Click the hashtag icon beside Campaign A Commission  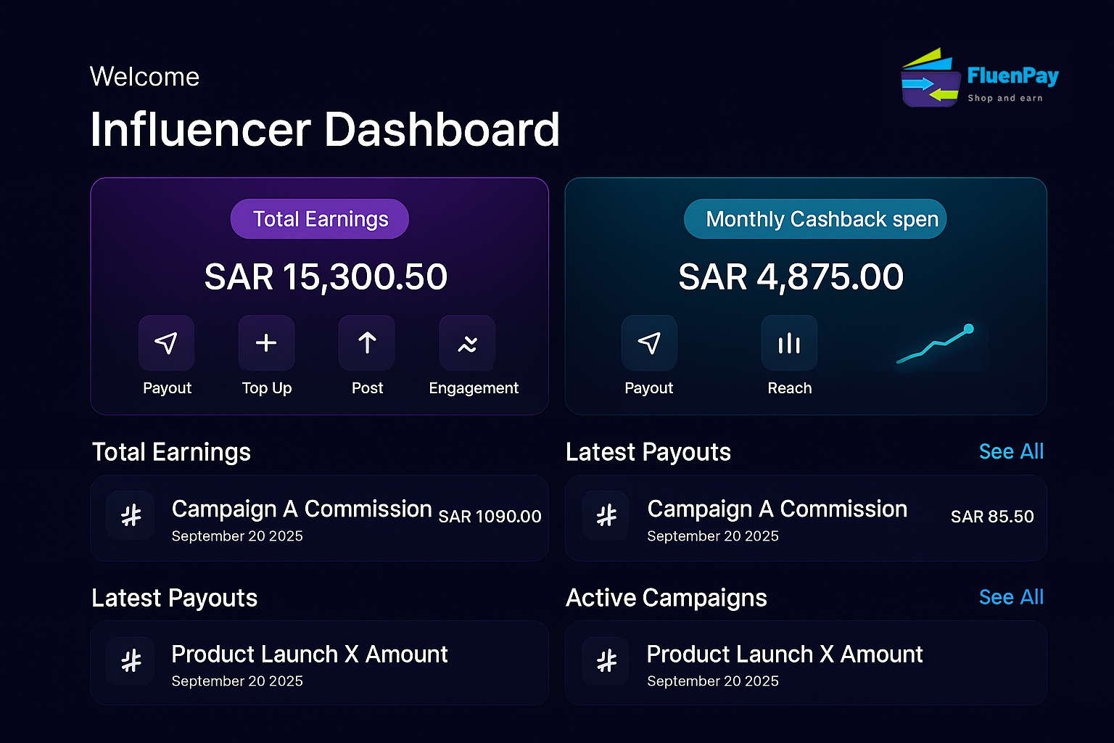tap(130, 517)
